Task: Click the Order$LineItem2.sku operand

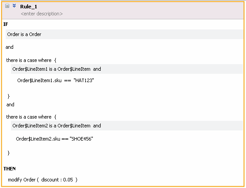Action: pyautogui.click(x=38, y=139)
